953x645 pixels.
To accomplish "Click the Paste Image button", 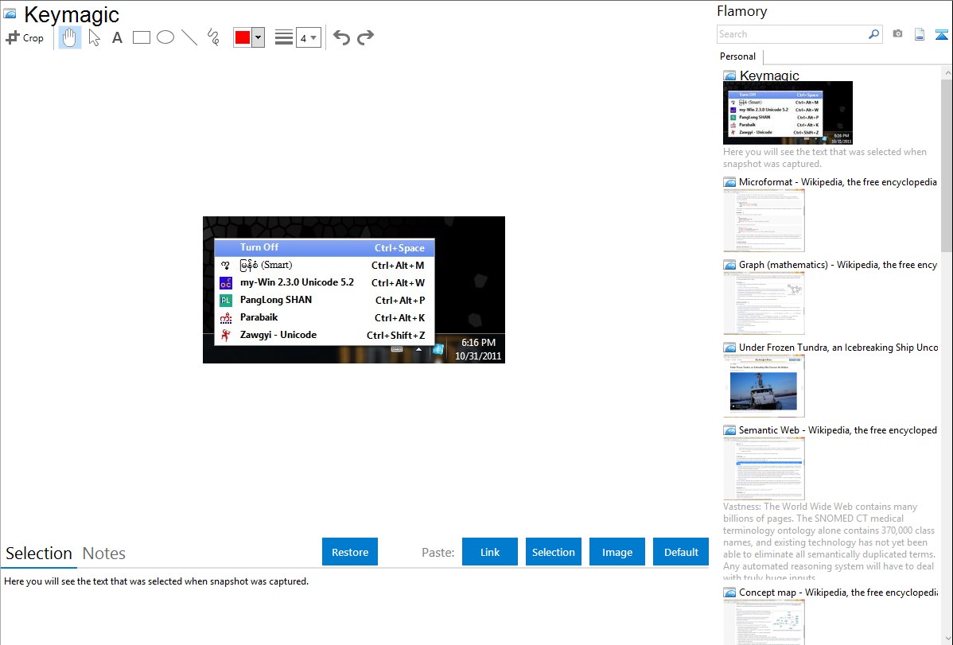I will 617,551.
